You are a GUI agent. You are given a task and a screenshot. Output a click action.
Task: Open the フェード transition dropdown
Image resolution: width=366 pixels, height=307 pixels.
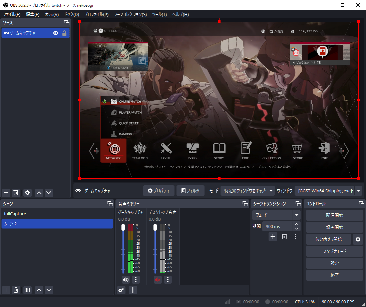[x=297, y=215]
